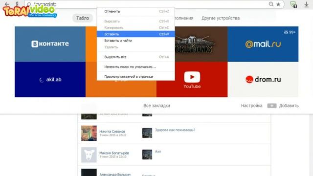
Task: Open the green shield protection icon
Action: pos(293,4)
